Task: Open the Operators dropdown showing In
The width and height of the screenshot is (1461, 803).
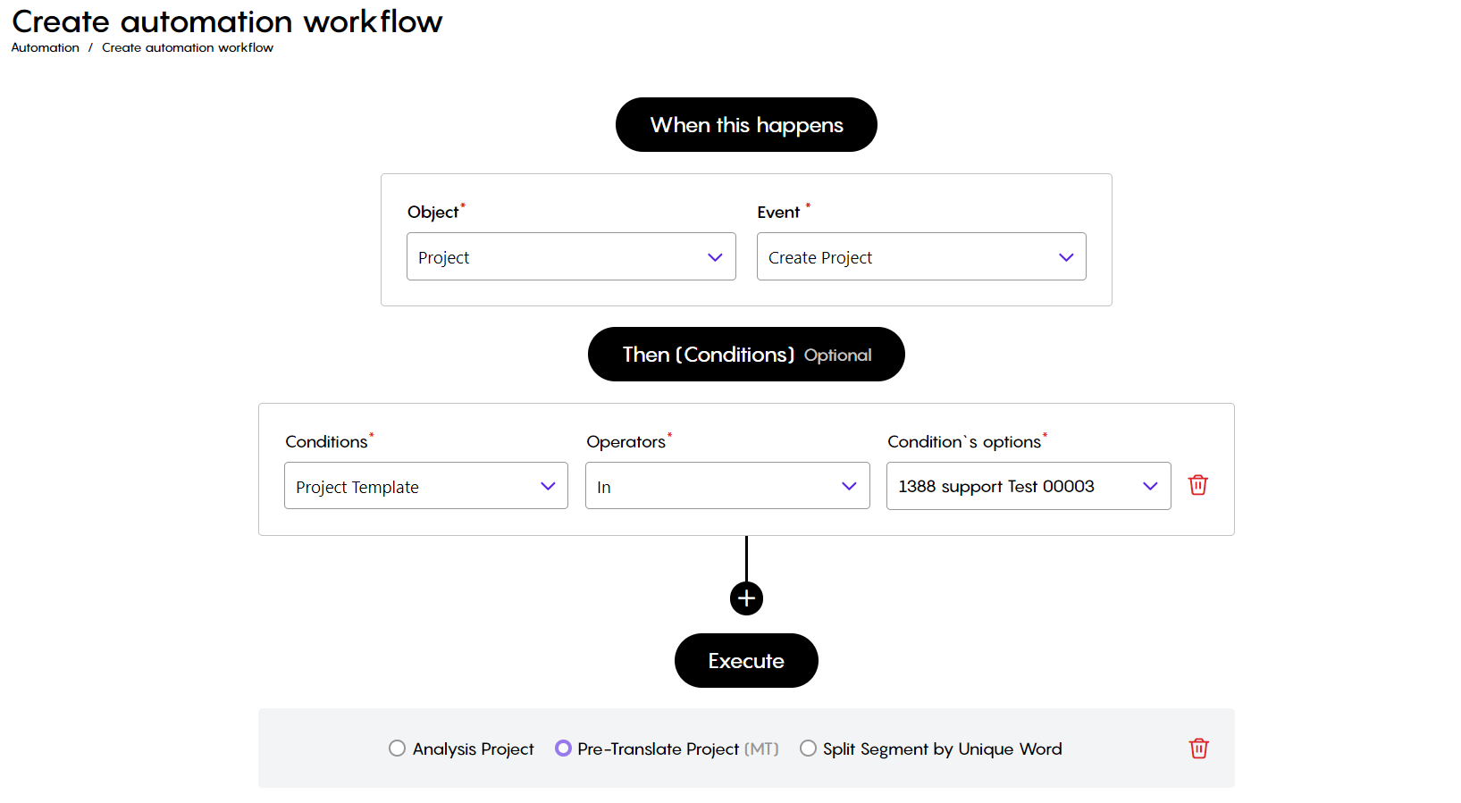Action: [727, 486]
